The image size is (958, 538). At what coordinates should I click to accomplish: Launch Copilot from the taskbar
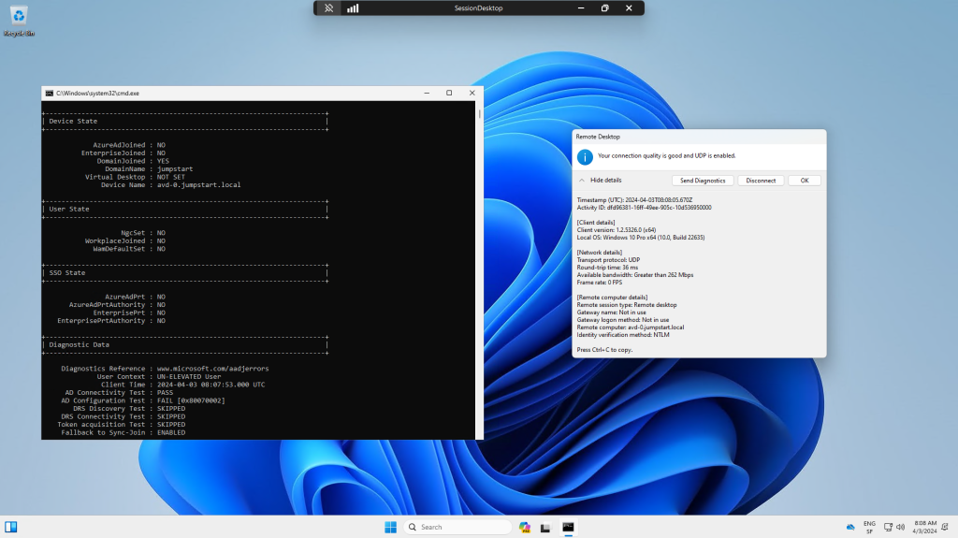(524, 527)
